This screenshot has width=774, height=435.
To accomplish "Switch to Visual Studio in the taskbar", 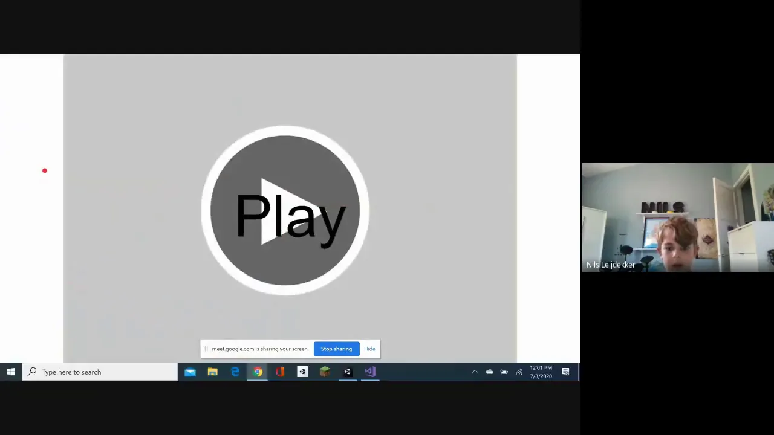I will (x=369, y=372).
